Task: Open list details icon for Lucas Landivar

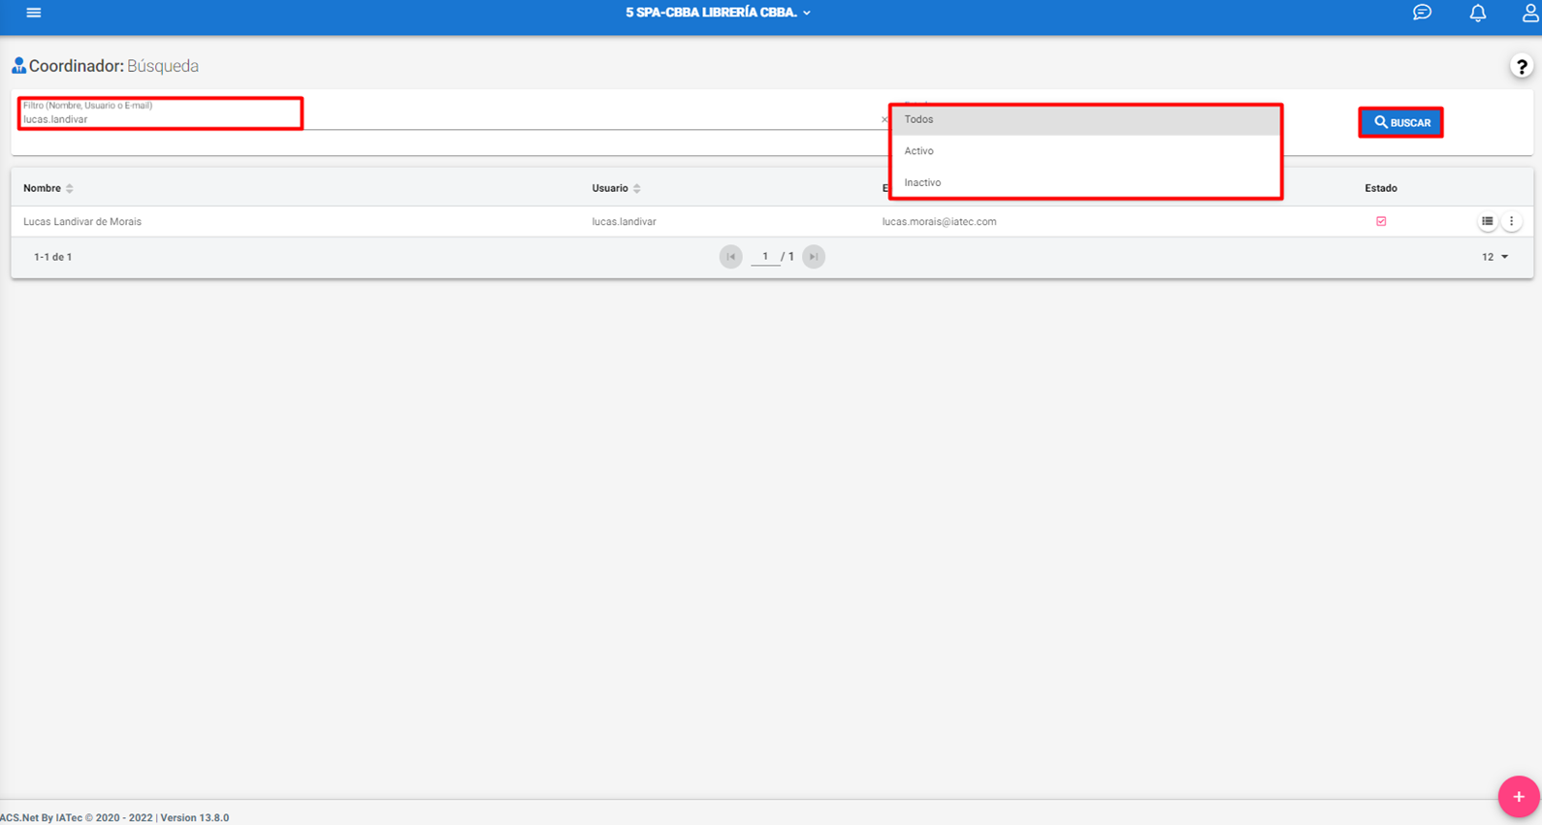Action: coord(1487,221)
